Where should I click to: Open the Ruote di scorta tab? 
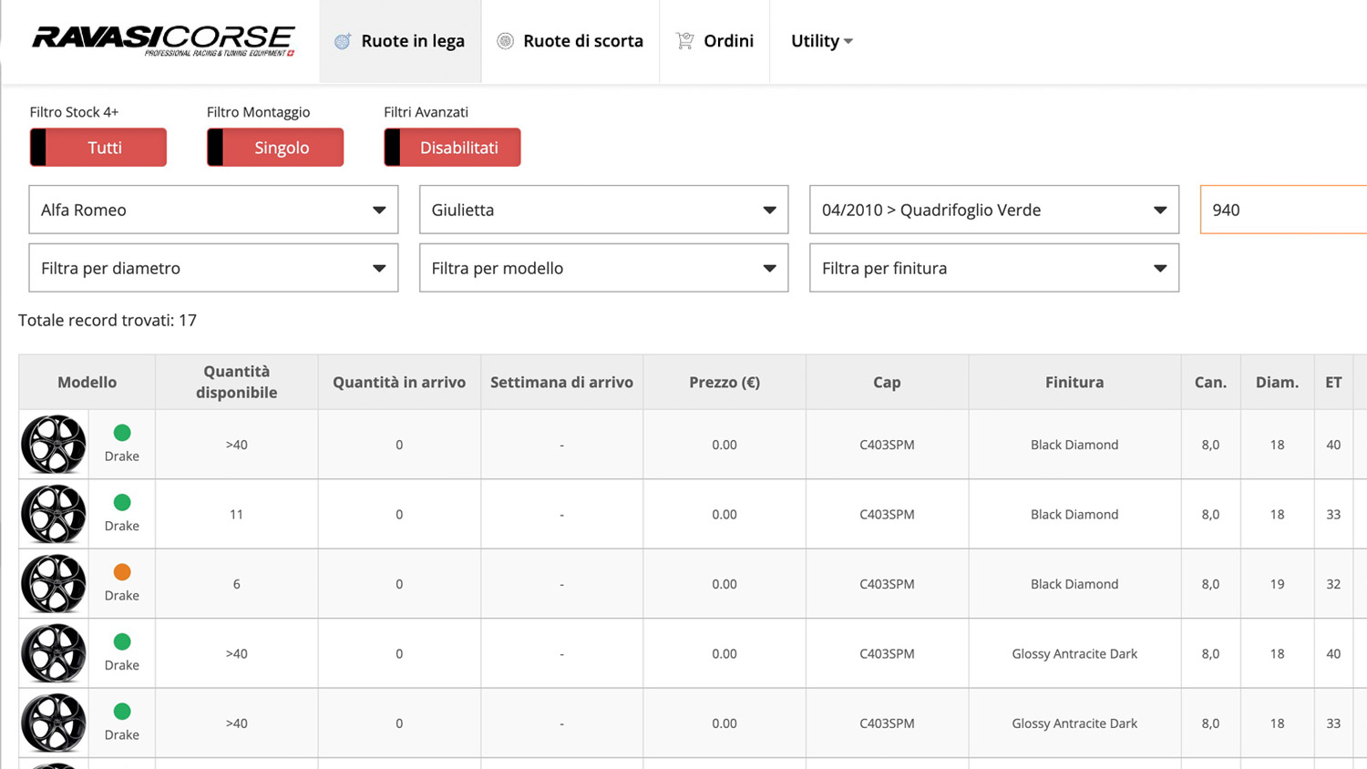point(570,41)
